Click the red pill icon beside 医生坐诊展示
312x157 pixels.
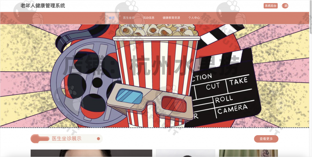coord(40,139)
